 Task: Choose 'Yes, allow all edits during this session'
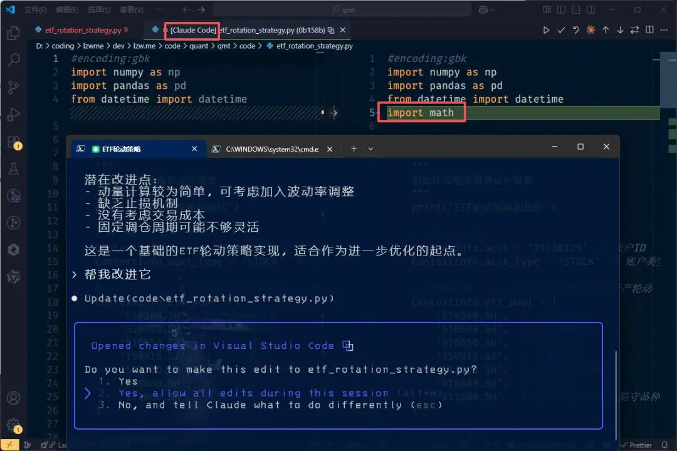point(253,393)
